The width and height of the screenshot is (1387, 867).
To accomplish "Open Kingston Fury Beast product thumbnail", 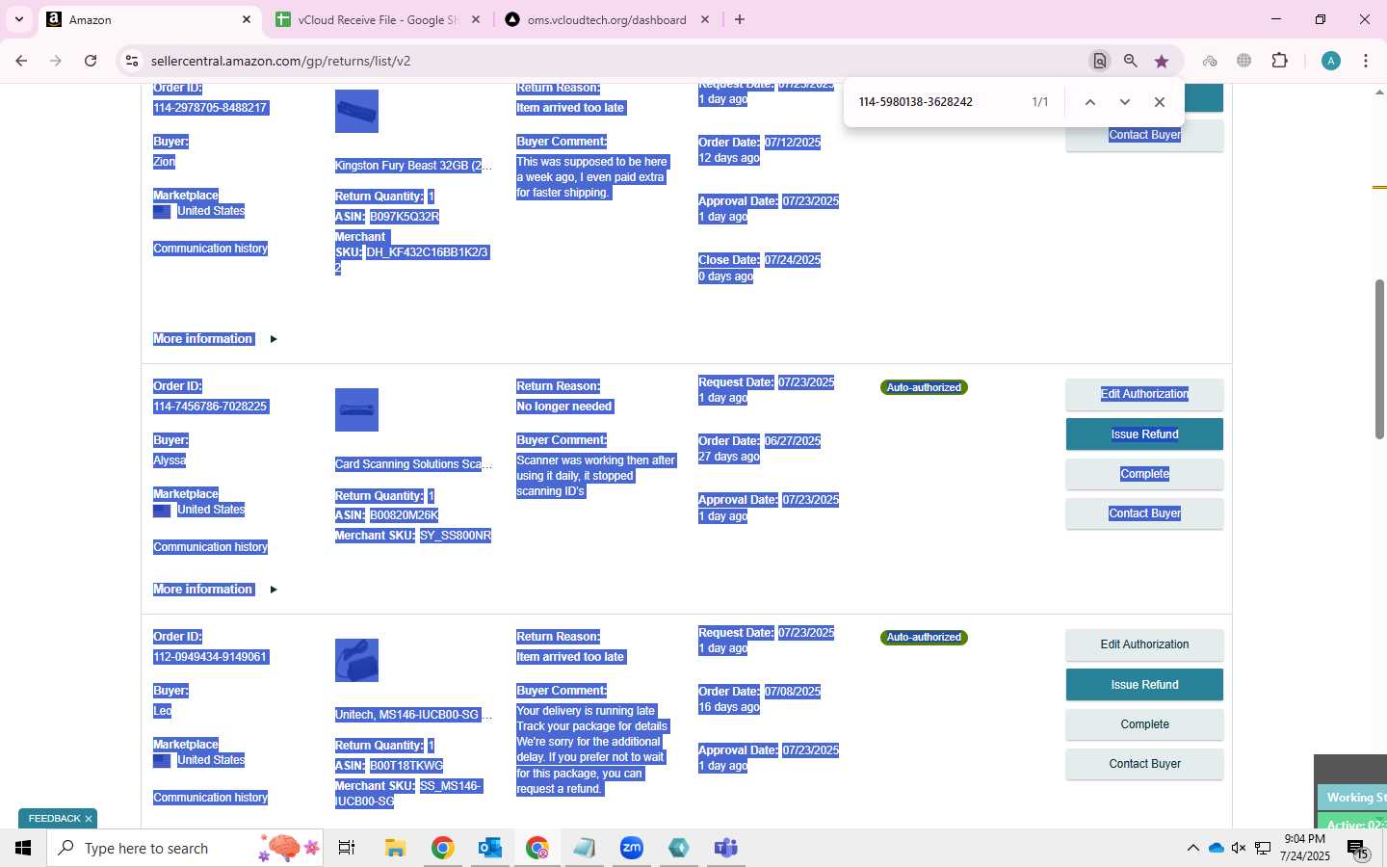I will click(x=356, y=112).
